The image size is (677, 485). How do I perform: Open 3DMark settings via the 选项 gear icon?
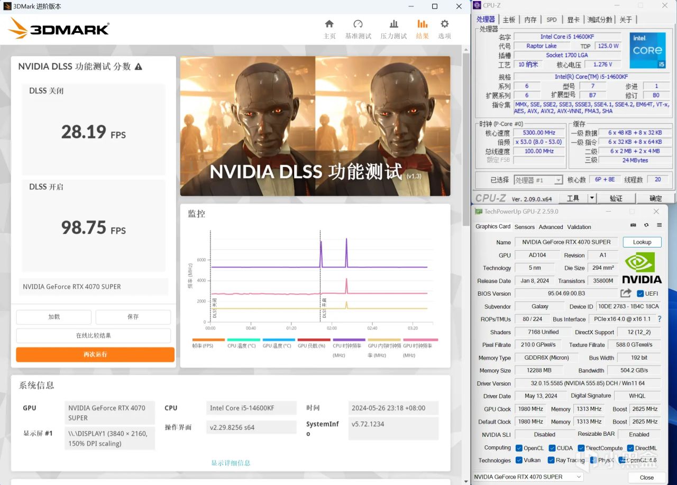tap(444, 25)
